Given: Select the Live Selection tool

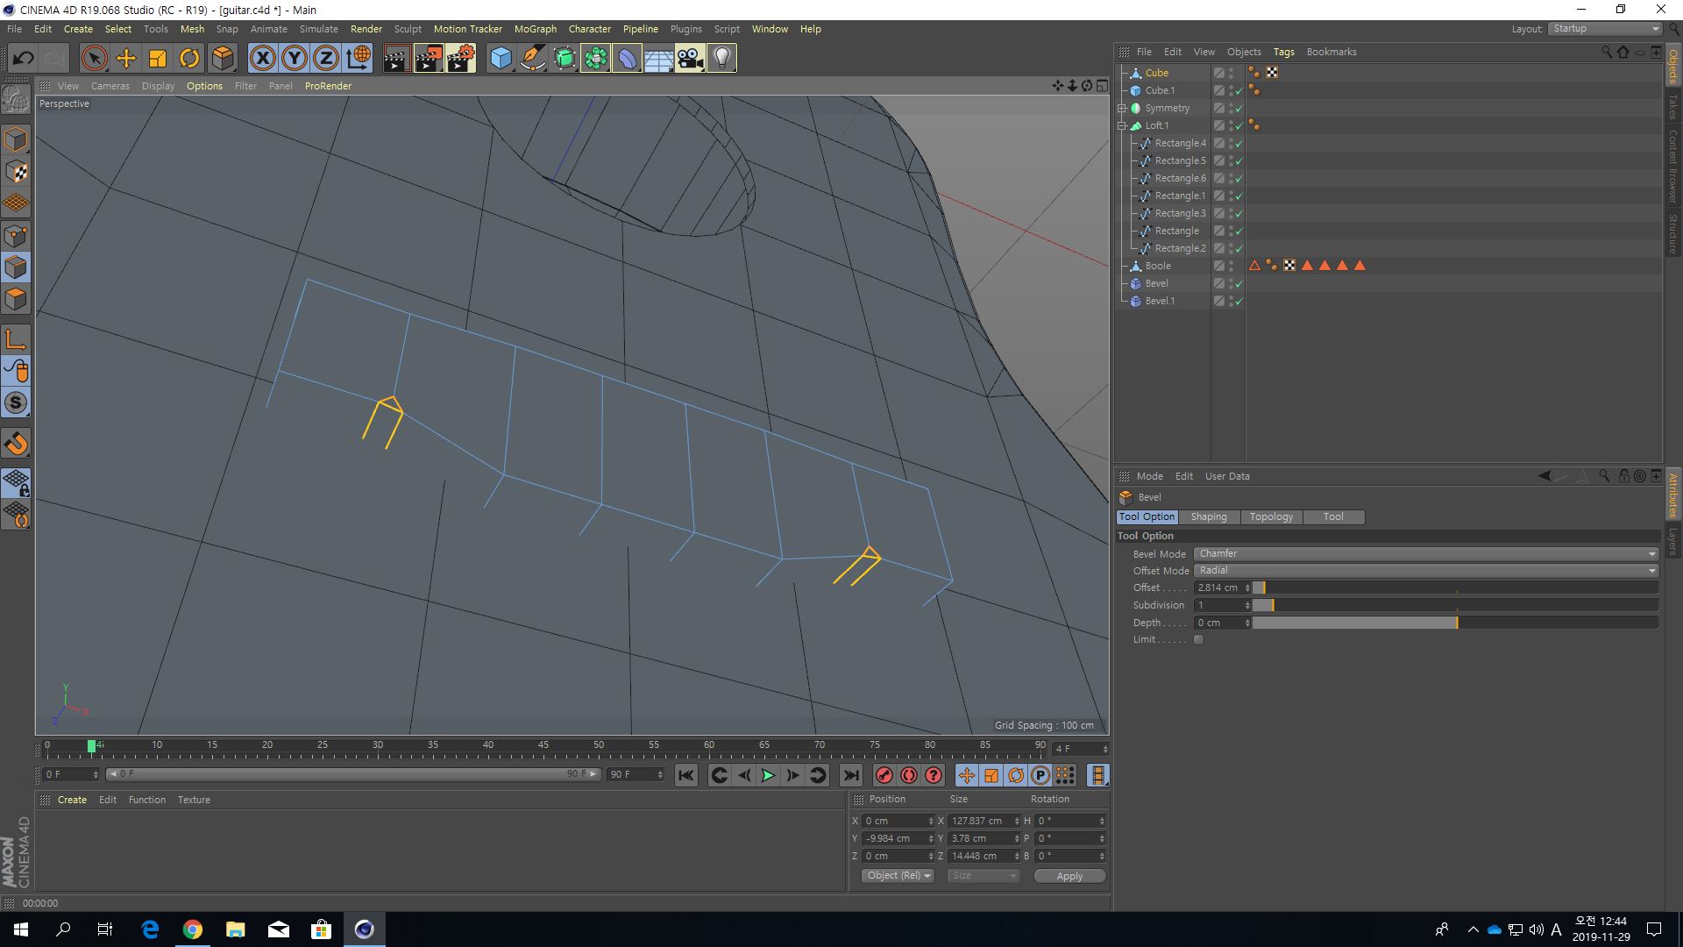Looking at the screenshot, I should [x=94, y=58].
